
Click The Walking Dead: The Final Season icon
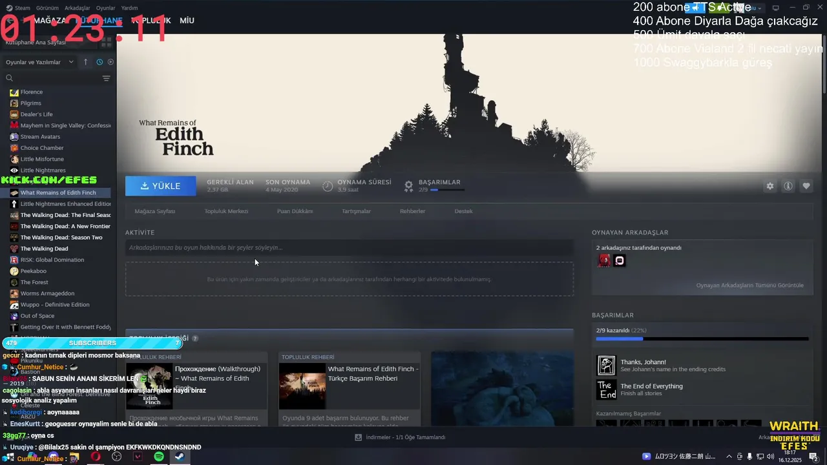pyautogui.click(x=14, y=215)
